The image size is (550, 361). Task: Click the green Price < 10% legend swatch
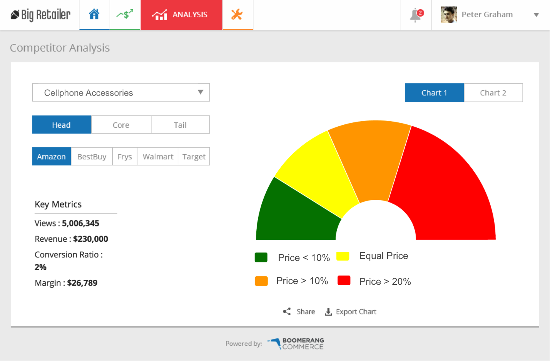[x=261, y=257]
